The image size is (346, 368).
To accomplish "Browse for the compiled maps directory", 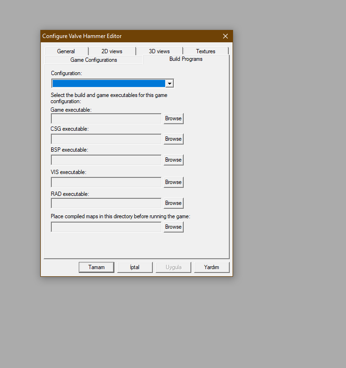I will 173,227.
